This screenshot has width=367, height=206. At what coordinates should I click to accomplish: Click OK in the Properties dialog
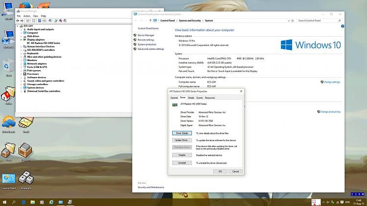(220, 171)
